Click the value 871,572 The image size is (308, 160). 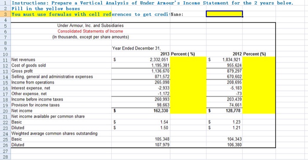click(162, 77)
